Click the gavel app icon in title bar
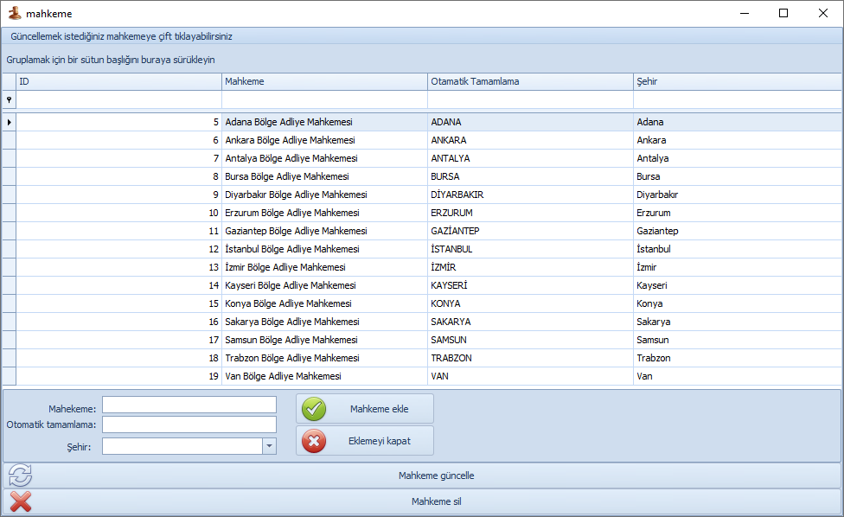This screenshot has width=844, height=517. point(14,14)
